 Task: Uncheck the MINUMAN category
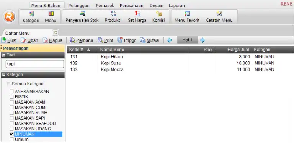tap(11, 134)
